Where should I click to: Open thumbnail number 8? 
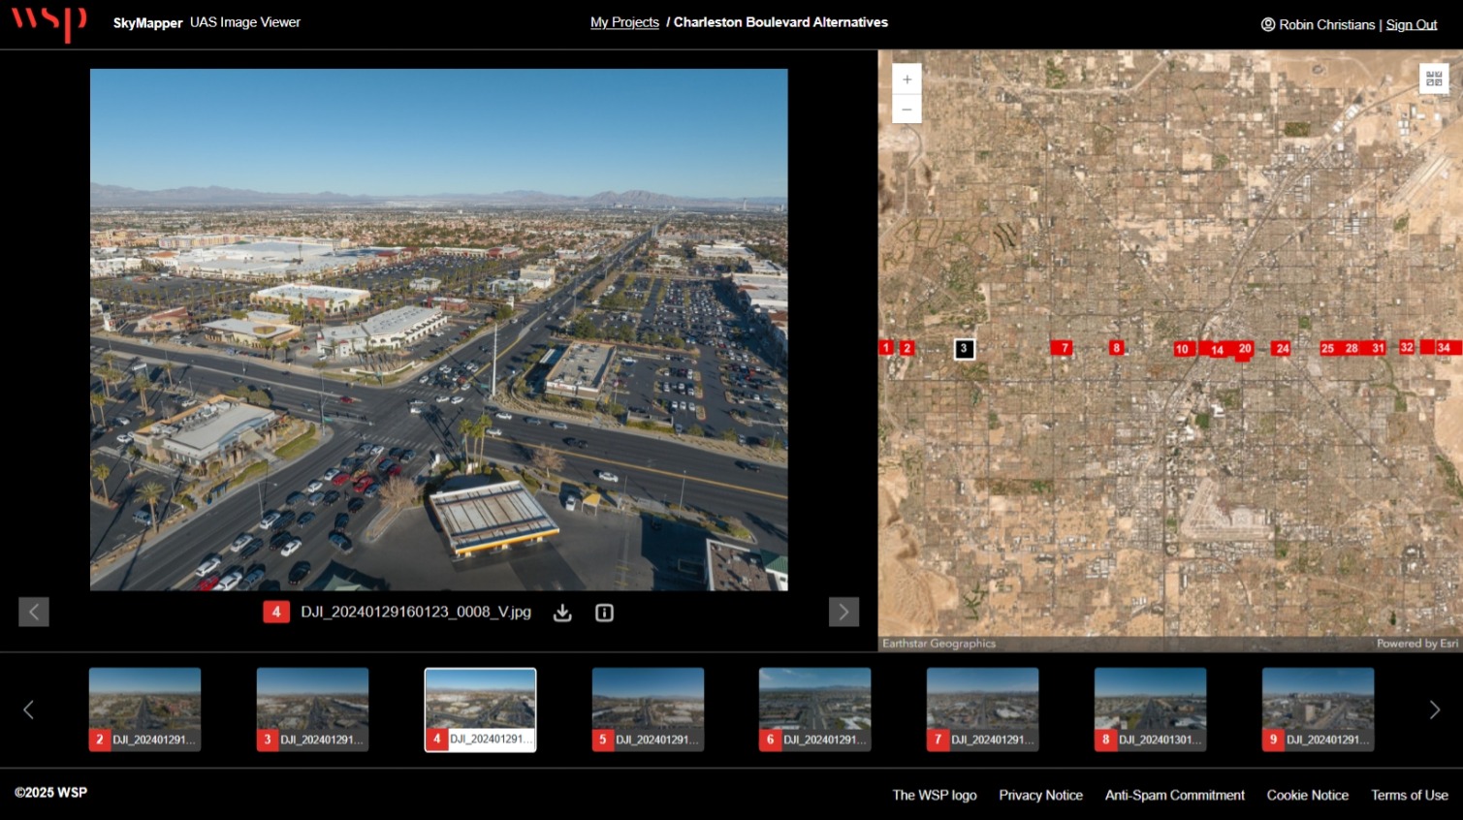click(x=1150, y=710)
